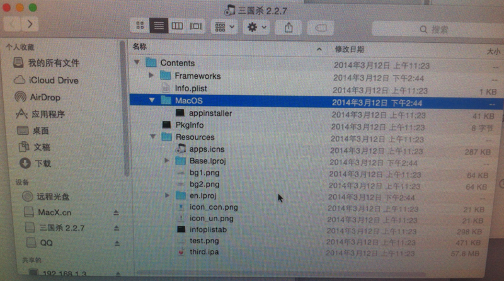This screenshot has height=281, width=504.
Task: Go forward with the right arrow button
Action: pyautogui.click(x=30, y=24)
